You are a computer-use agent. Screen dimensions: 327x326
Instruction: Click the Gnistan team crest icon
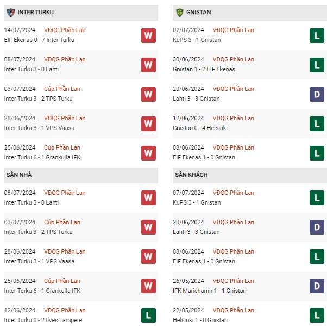(180, 13)
